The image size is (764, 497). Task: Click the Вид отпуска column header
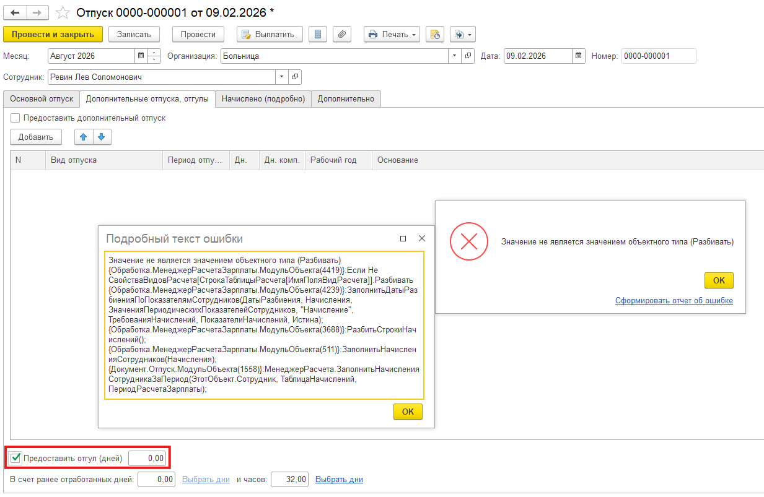coord(103,160)
